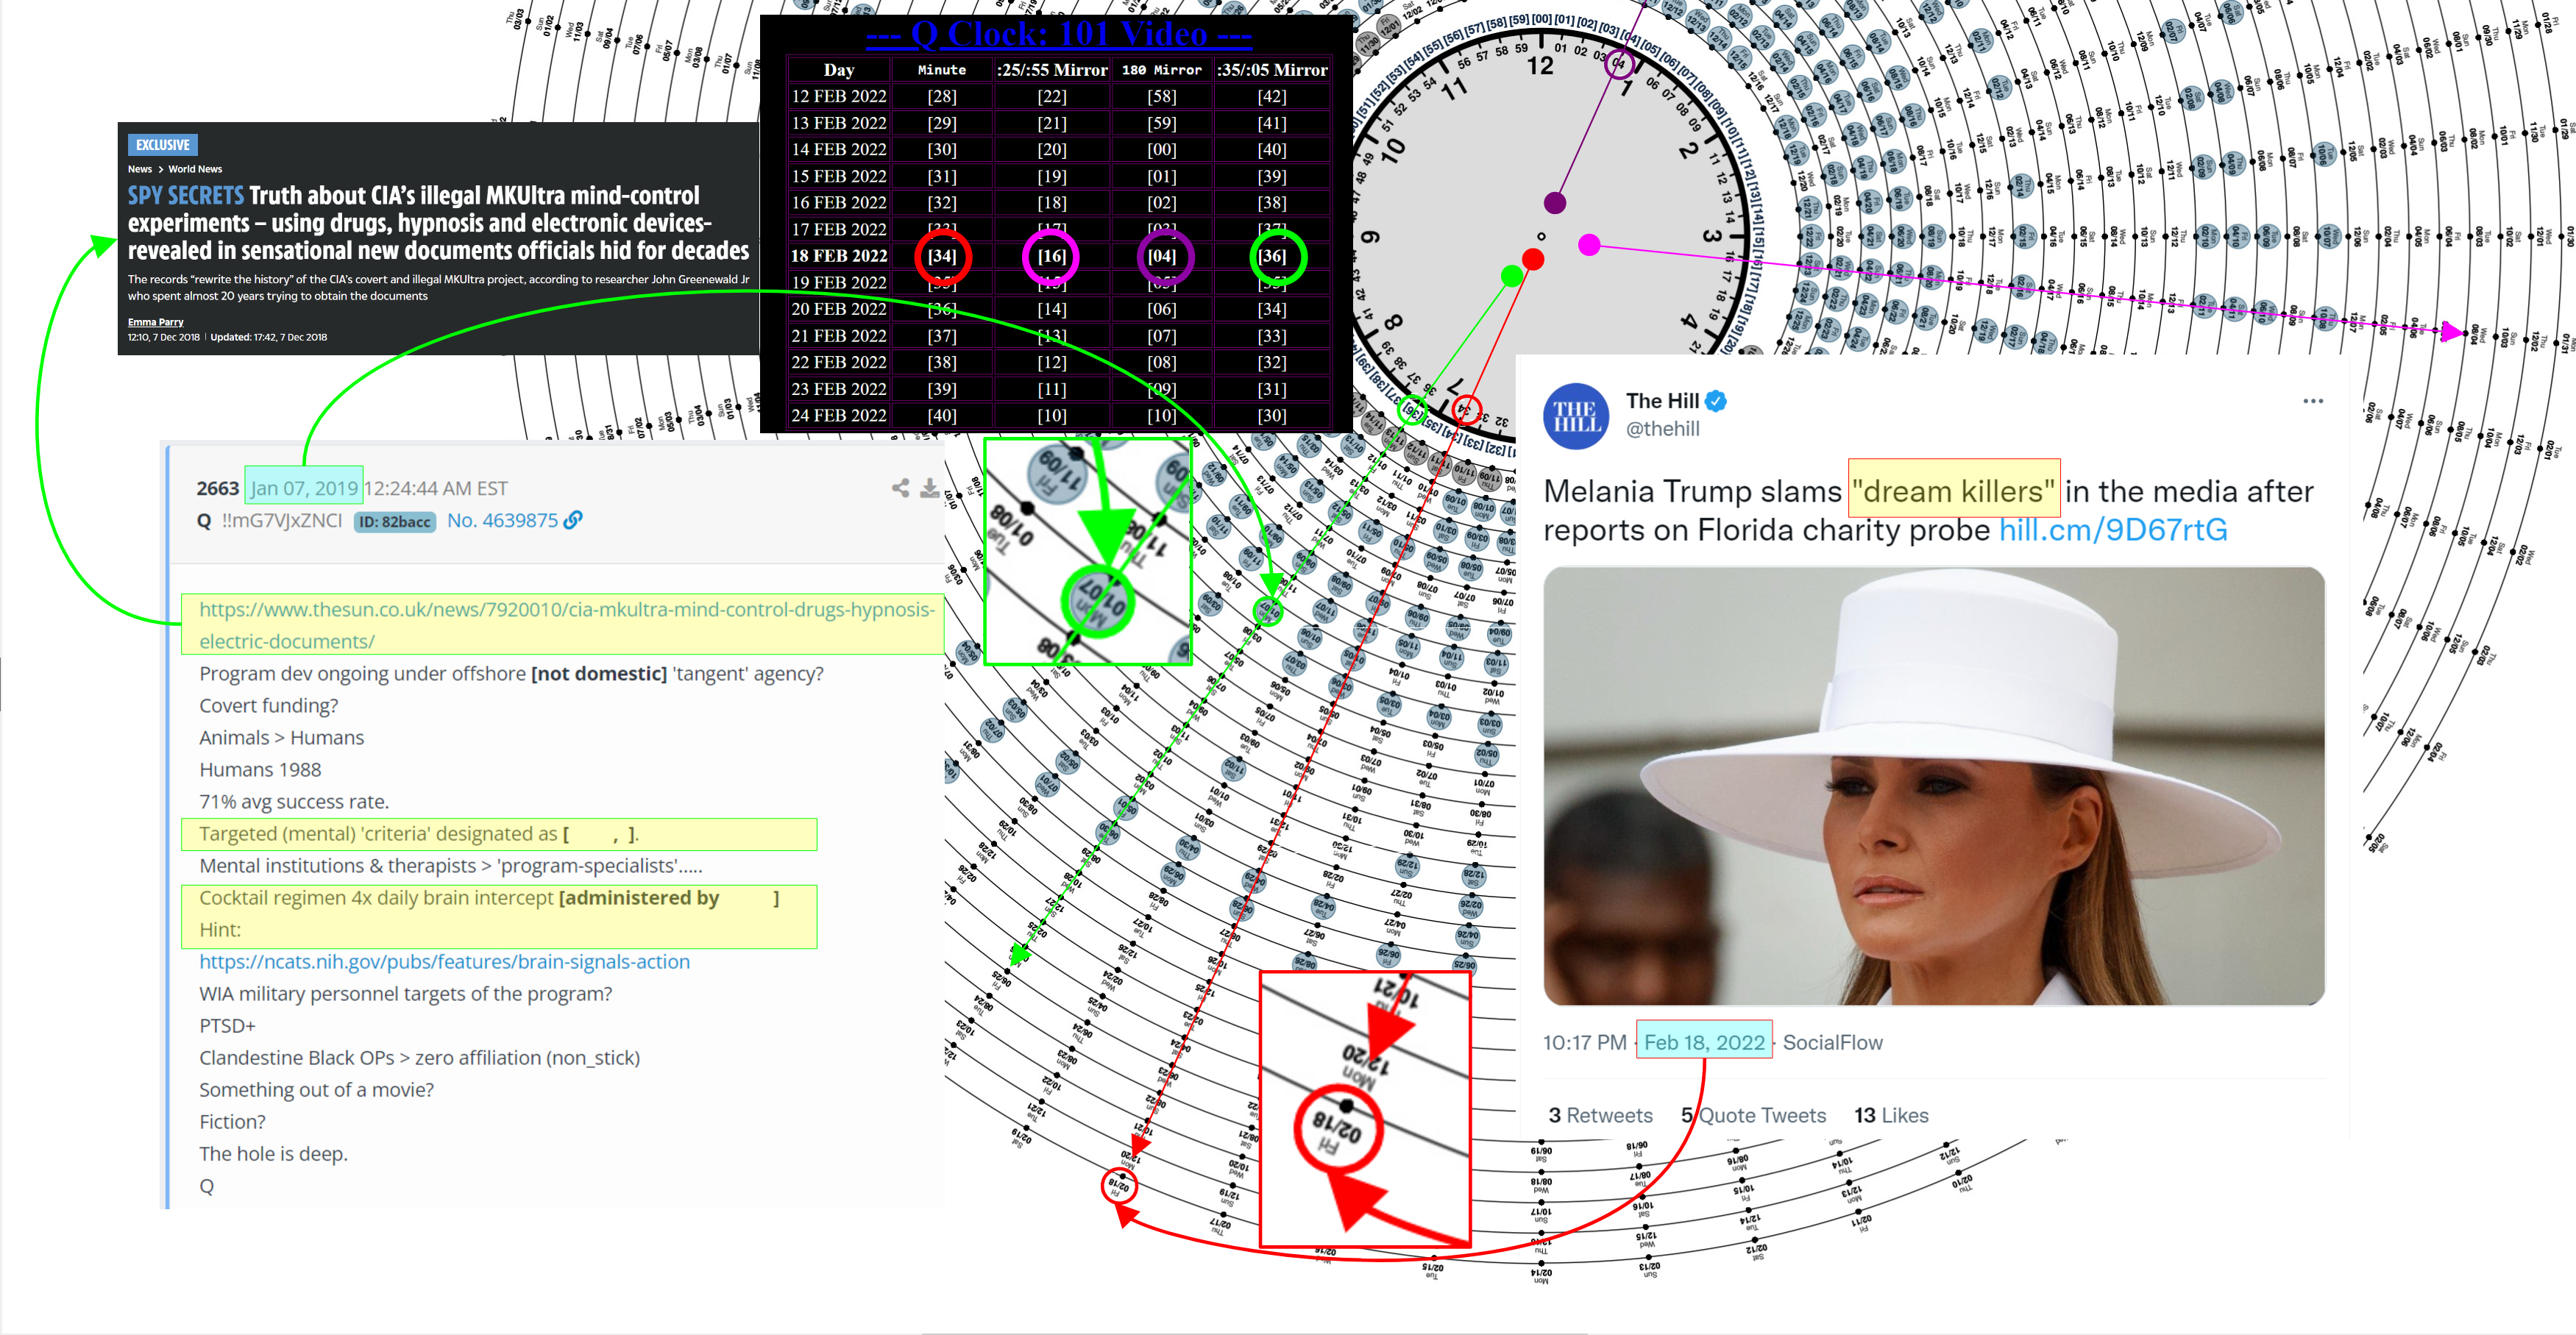The image size is (2576, 1335).
Task: Click The Hill profile avatar
Action: [x=1576, y=416]
